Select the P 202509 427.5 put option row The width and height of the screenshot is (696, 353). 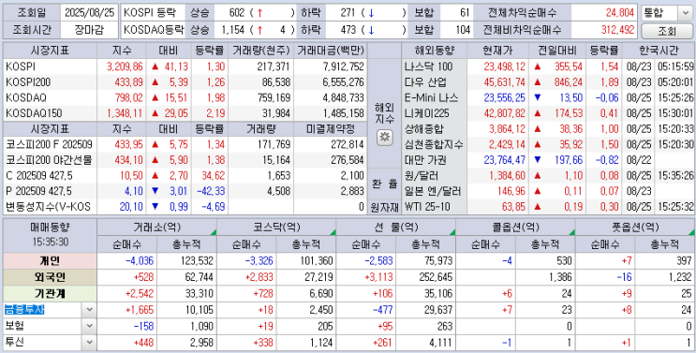[185, 191]
